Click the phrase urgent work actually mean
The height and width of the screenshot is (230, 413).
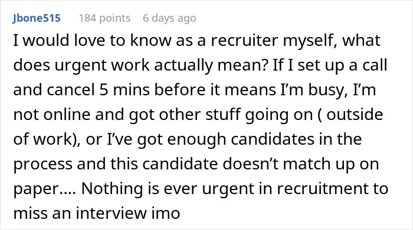coord(161,65)
